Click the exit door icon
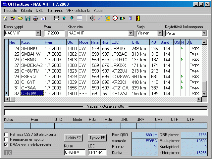212x159 pixels. tap(138, 18)
